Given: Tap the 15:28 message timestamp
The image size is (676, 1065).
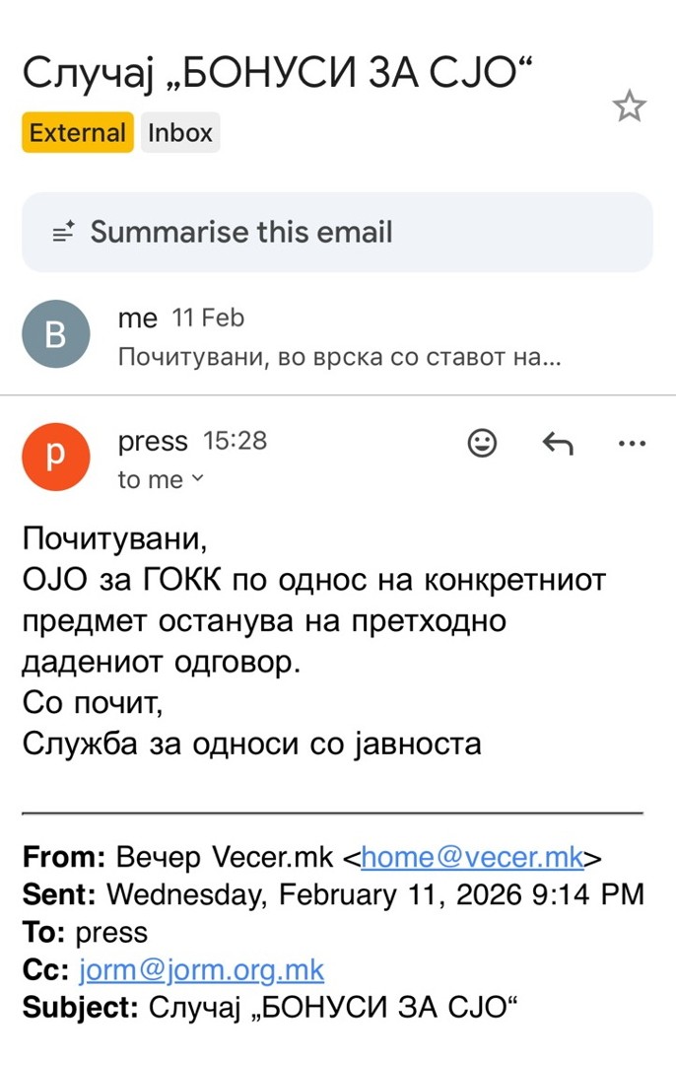Looking at the screenshot, I should [235, 442].
